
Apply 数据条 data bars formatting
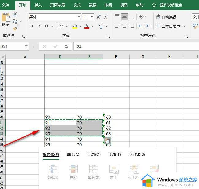coord(53,172)
